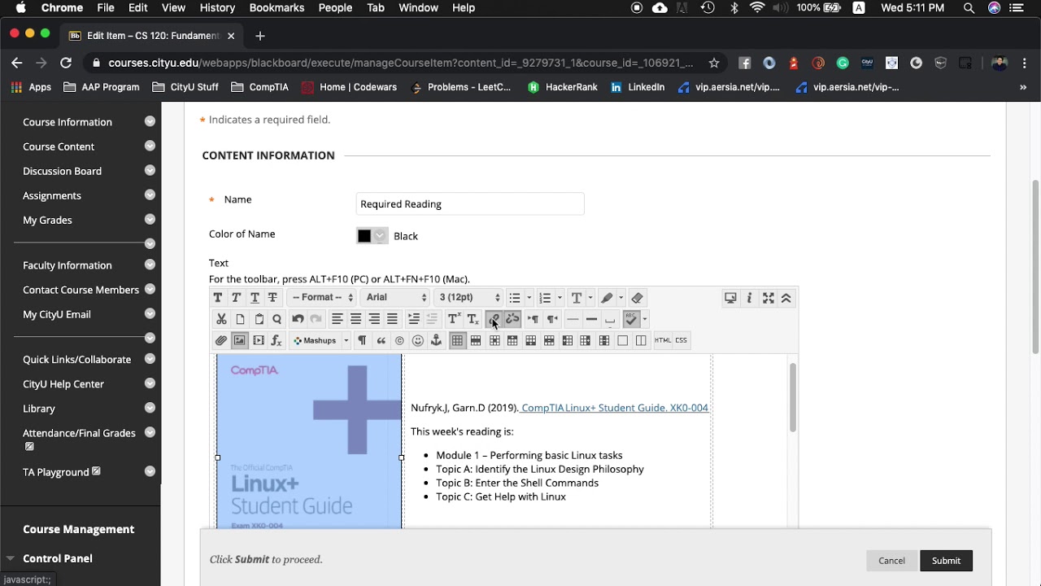Align text center
The image size is (1041, 586).
pyautogui.click(x=356, y=319)
